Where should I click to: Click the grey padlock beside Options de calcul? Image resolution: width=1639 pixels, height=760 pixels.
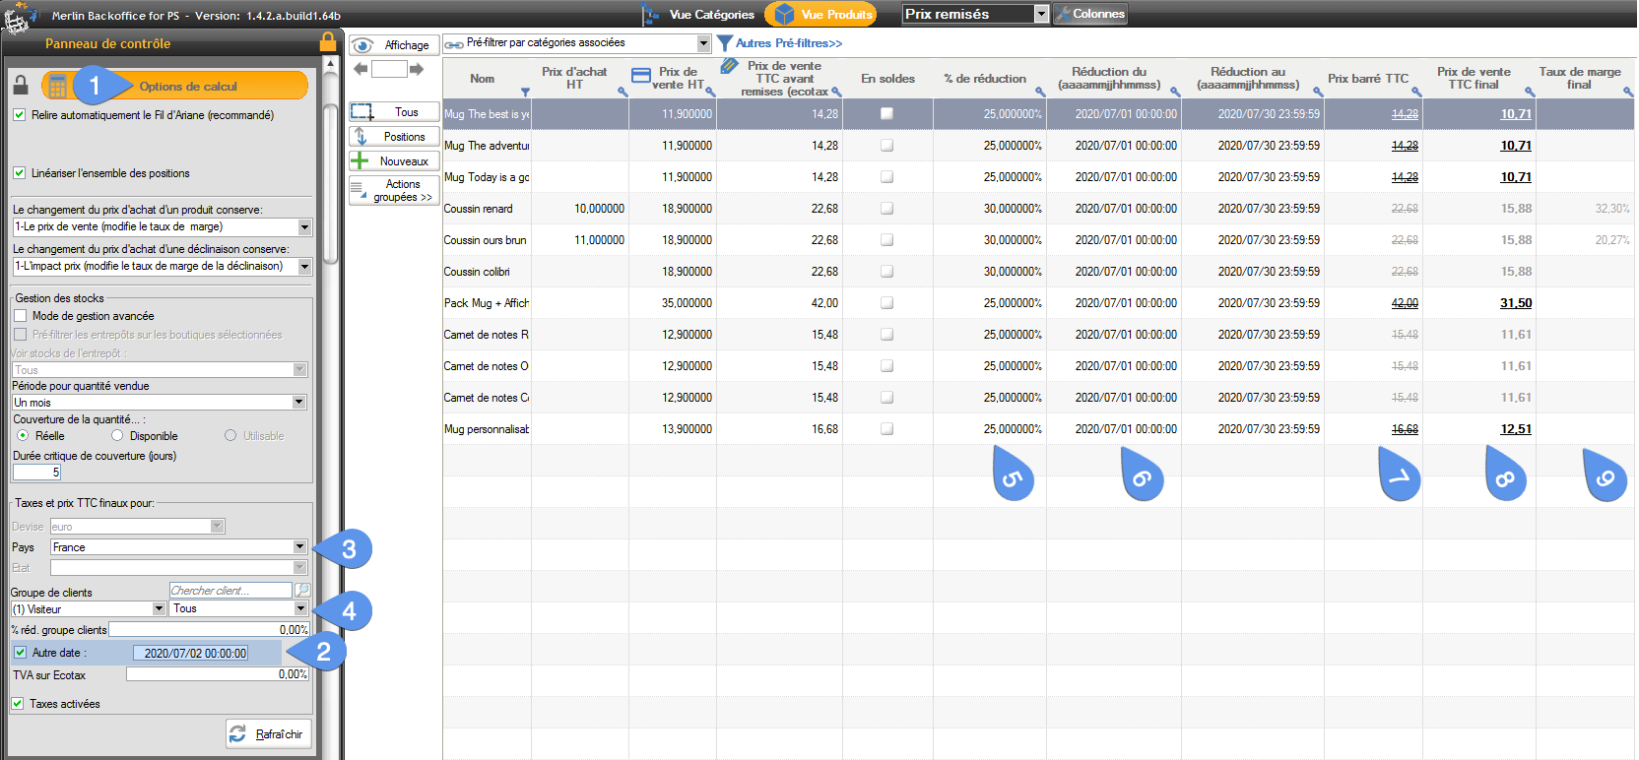pyautogui.click(x=20, y=86)
